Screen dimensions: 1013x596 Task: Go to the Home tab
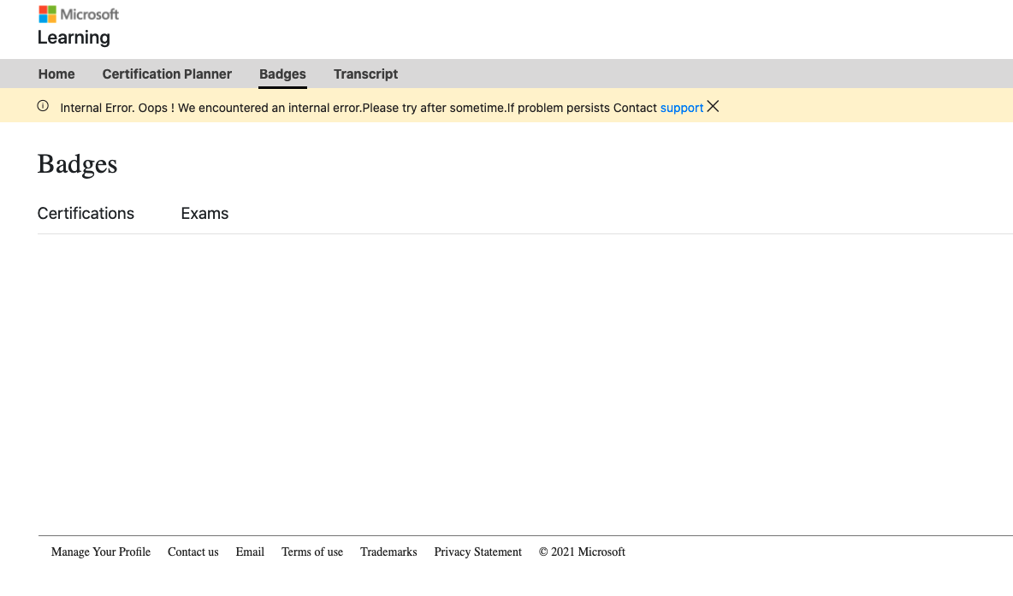click(x=56, y=74)
